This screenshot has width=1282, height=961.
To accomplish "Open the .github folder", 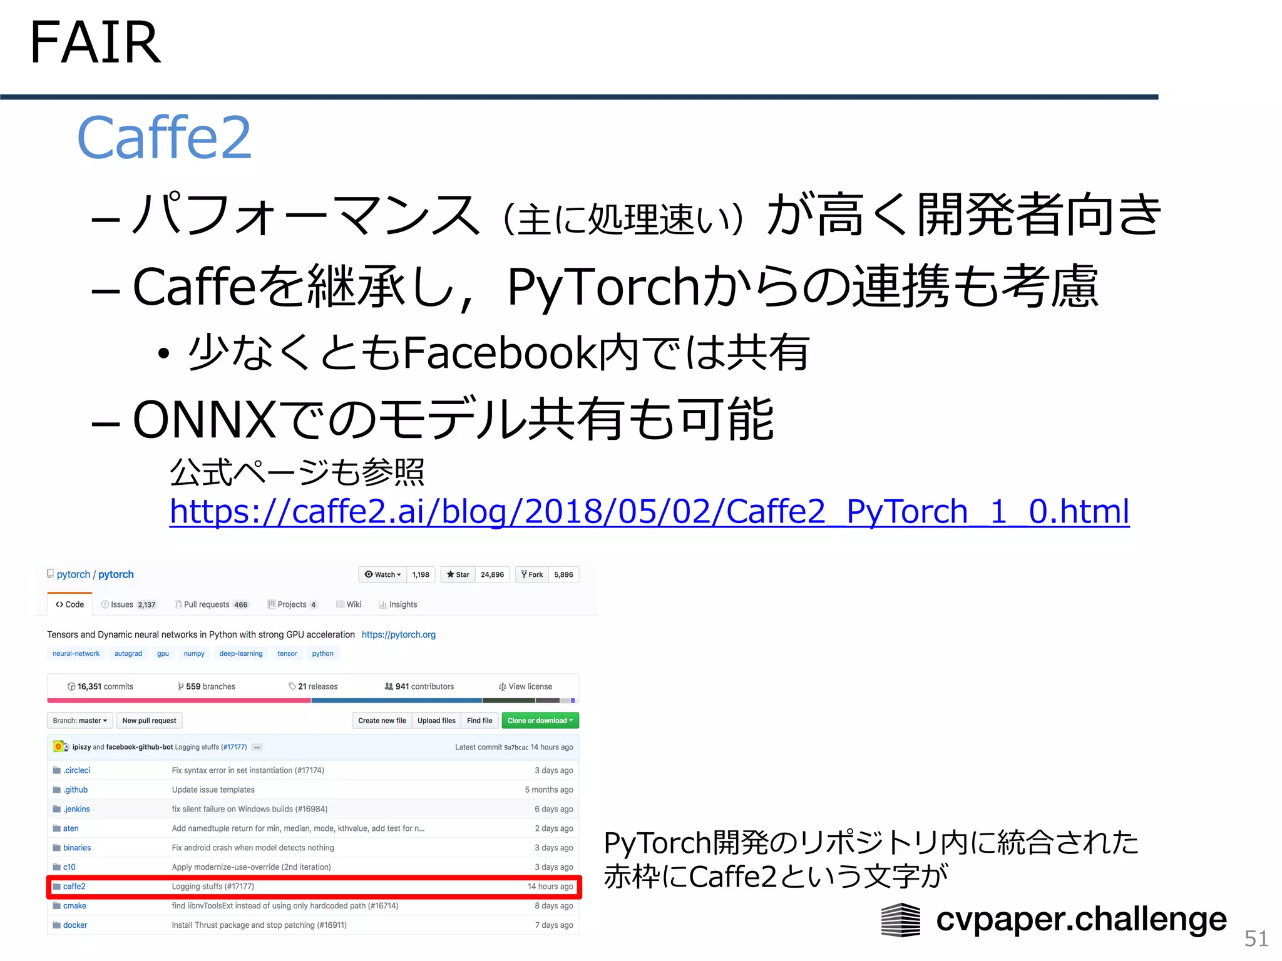I will coord(75,790).
